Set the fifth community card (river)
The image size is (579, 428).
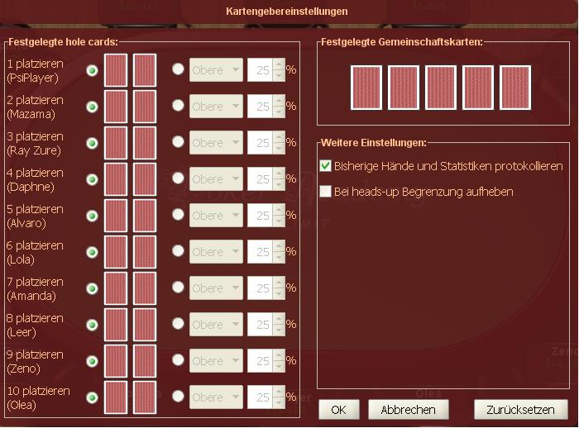pos(515,88)
